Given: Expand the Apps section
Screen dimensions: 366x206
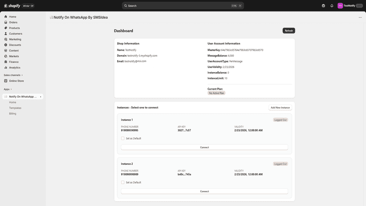Looking at the screenshot, I should 8,89.
